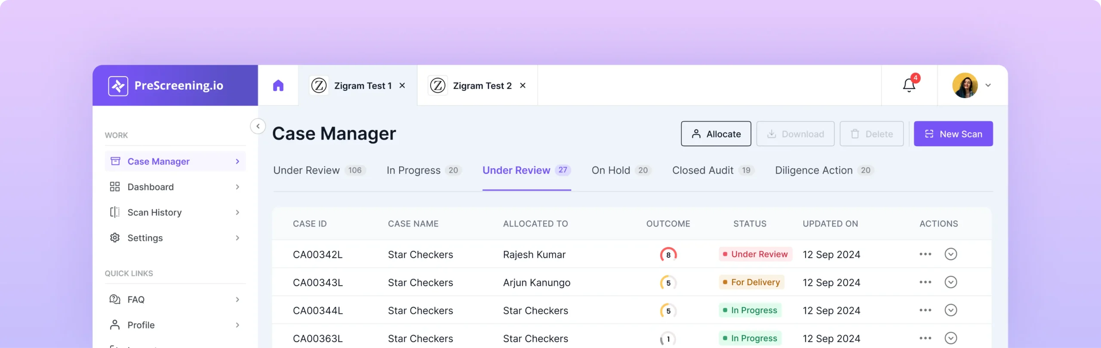Start a New Scan
Screen dimensions: 1101x348
[x=953, y=134]
